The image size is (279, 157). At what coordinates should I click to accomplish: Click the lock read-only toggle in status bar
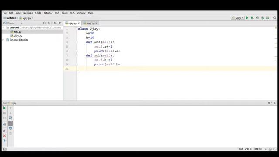(x=265, y=149)
